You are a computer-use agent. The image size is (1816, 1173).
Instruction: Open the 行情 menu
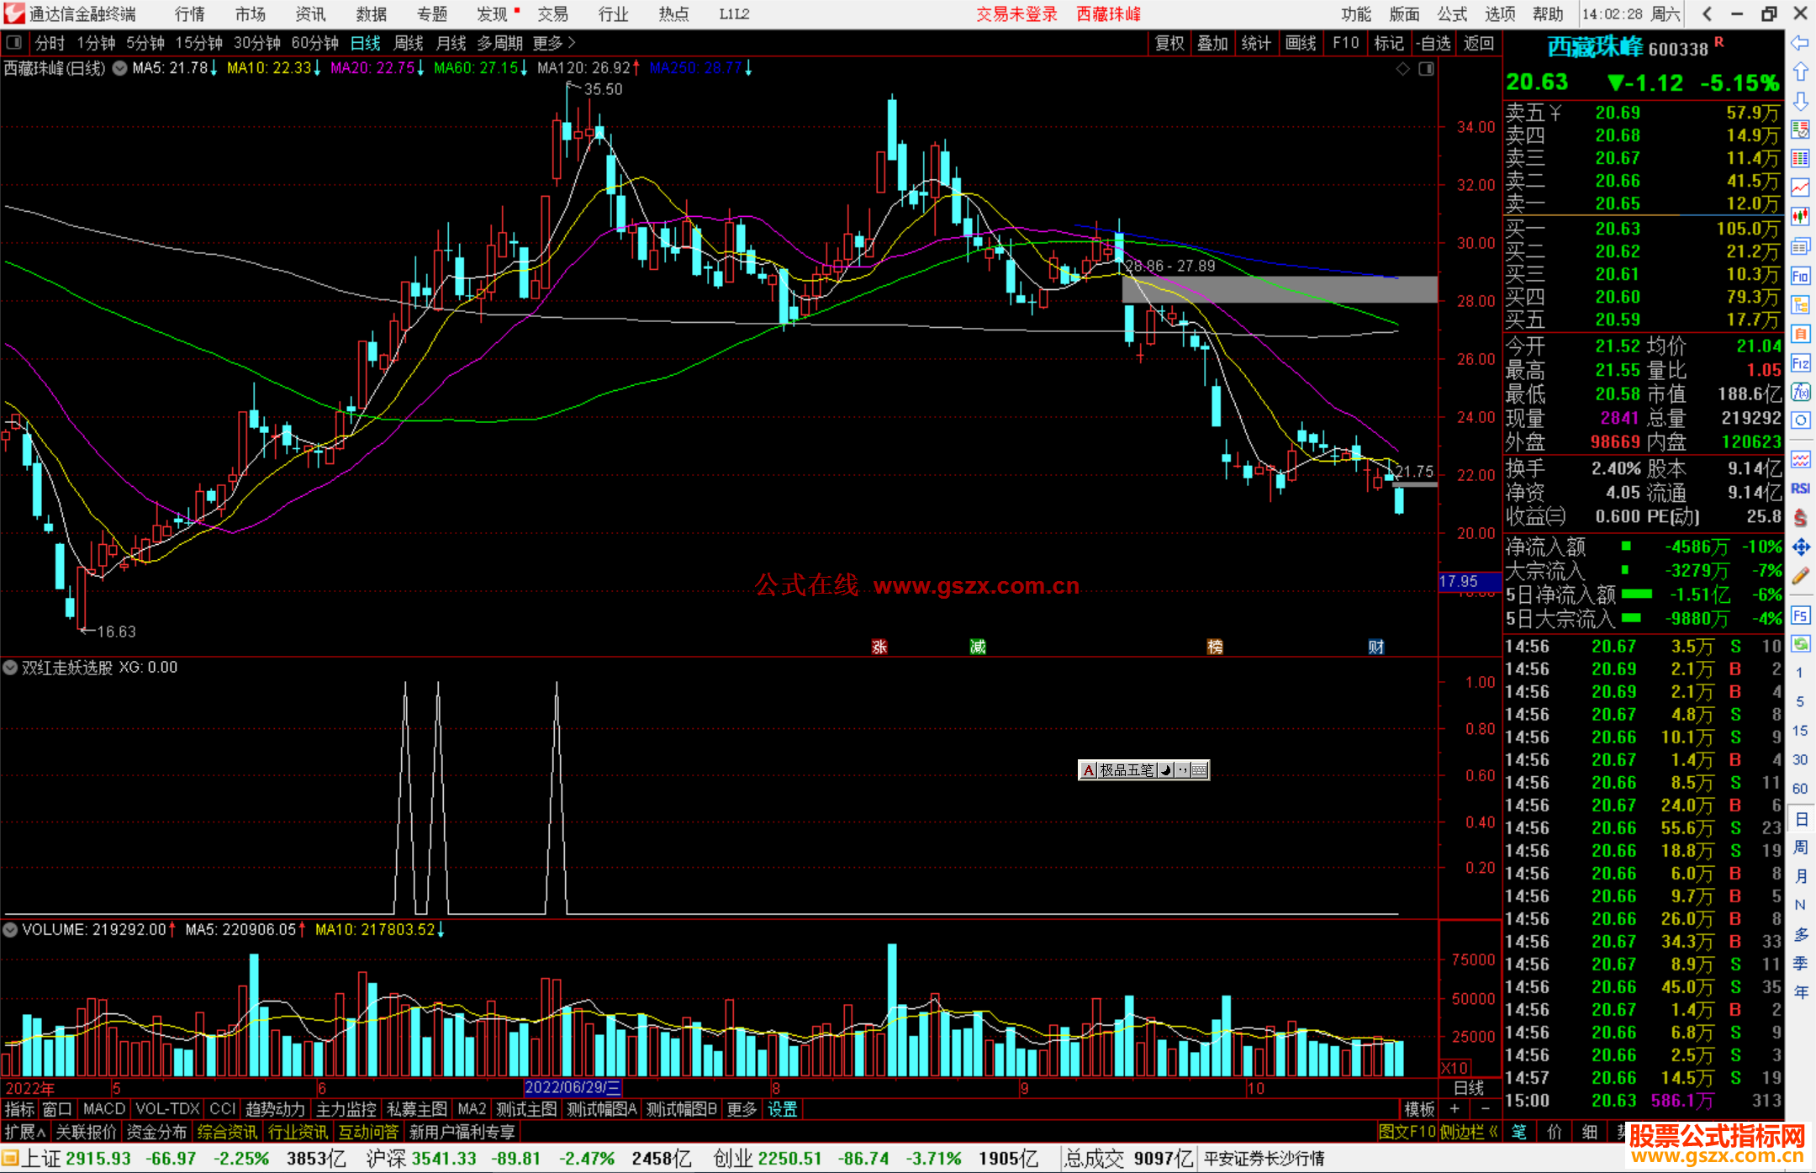point(190,14)
